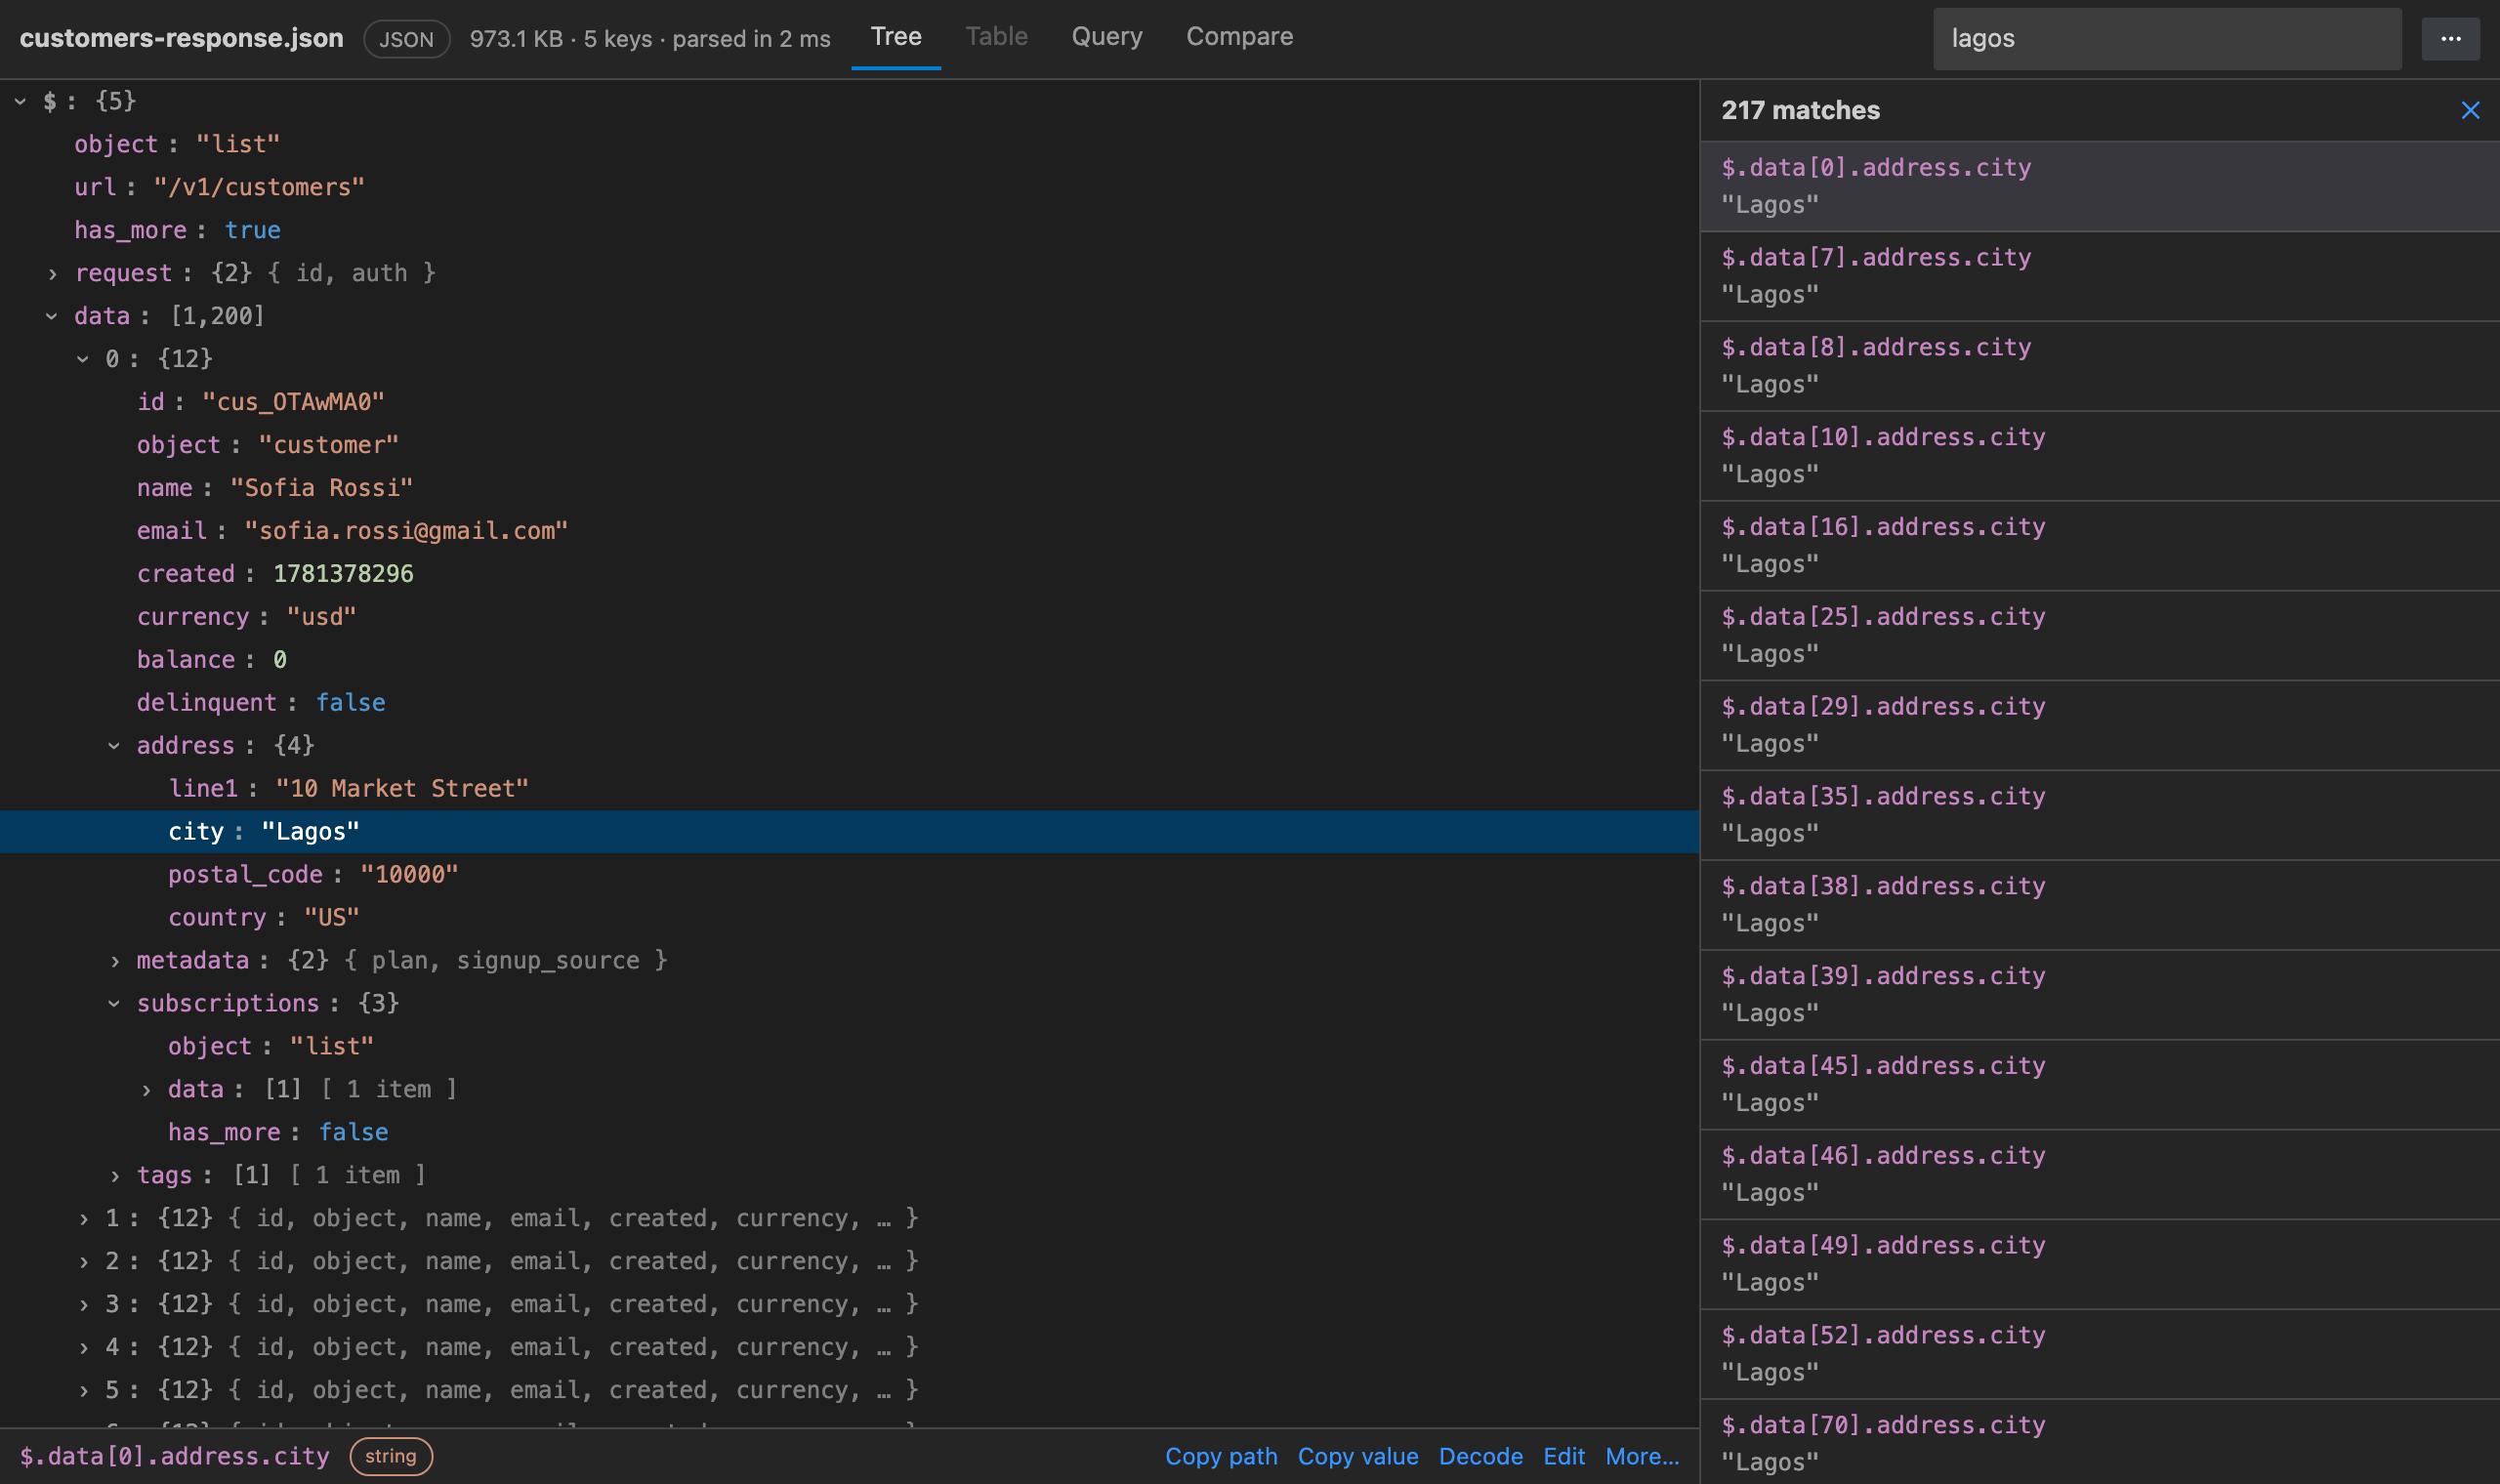This screenshot has width=2500, height=1484.
Task: Click Copy value link
Action: 1357,1456
